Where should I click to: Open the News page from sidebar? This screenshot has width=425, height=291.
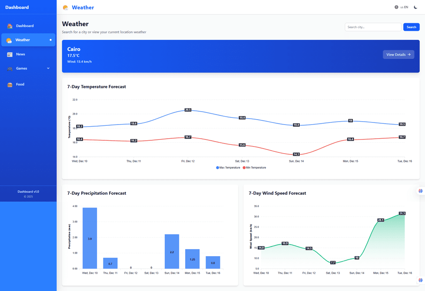[21, 54]
